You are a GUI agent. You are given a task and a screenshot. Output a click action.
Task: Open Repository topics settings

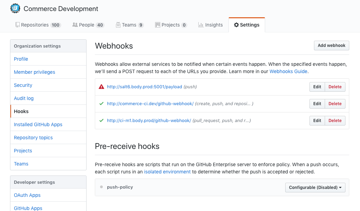[x=48, y=138]
